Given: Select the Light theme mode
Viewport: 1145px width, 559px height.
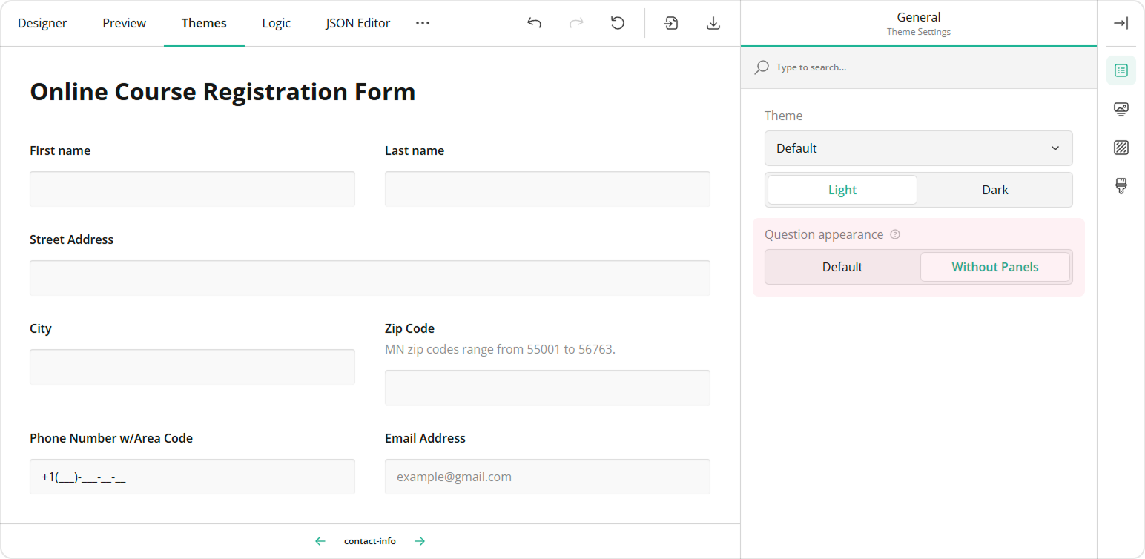Looking at the screenshot, I should (x=842, y=190).
